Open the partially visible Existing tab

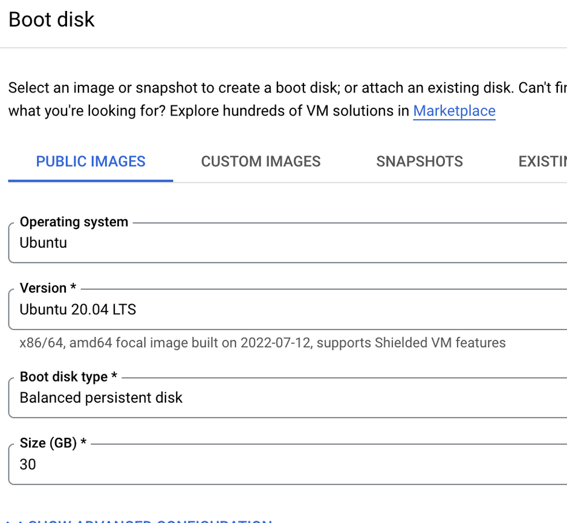(x=542, y=161)
